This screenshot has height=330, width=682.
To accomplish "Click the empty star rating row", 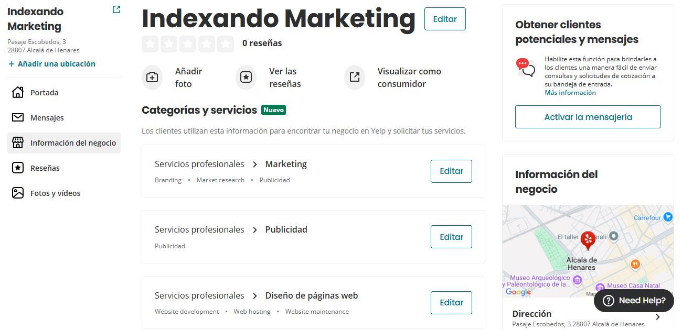I will point(188,43).
